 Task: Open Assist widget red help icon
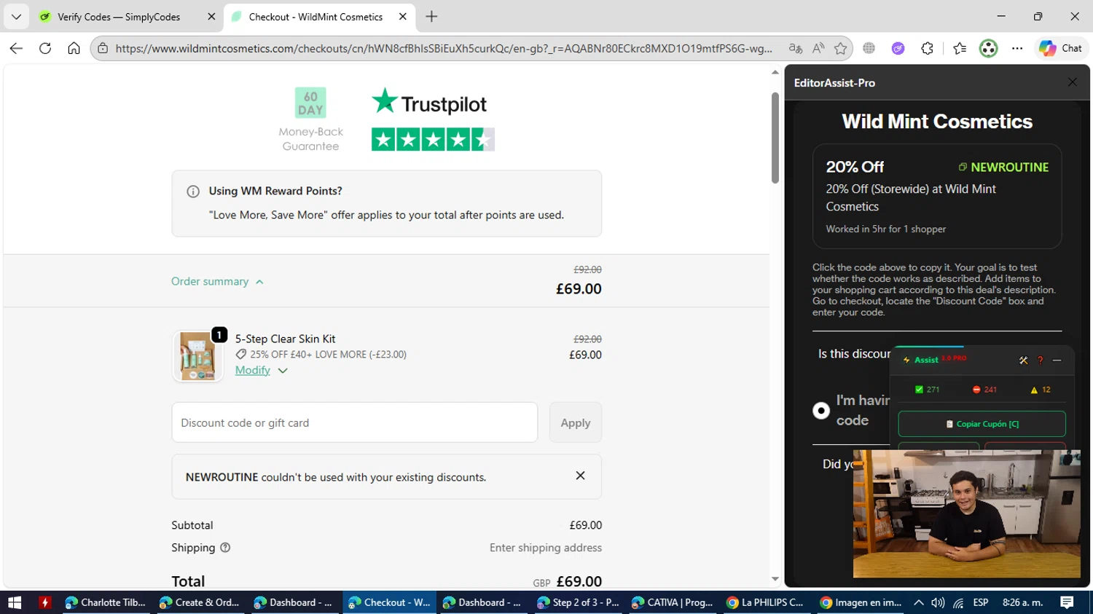coord(1040,360)
